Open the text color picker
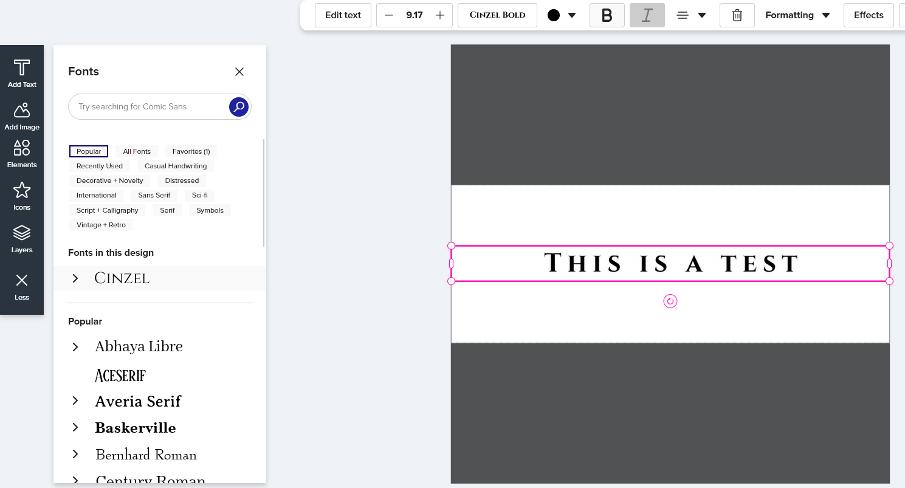905x488 pixels. pos(562,15)
